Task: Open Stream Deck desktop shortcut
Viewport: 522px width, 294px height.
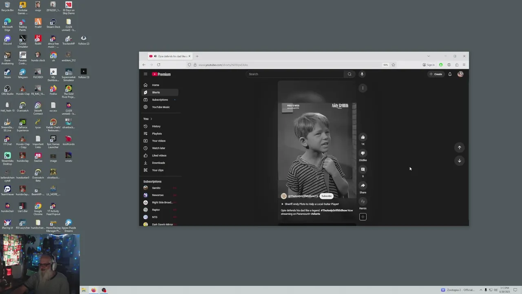Action: (53, 24)
